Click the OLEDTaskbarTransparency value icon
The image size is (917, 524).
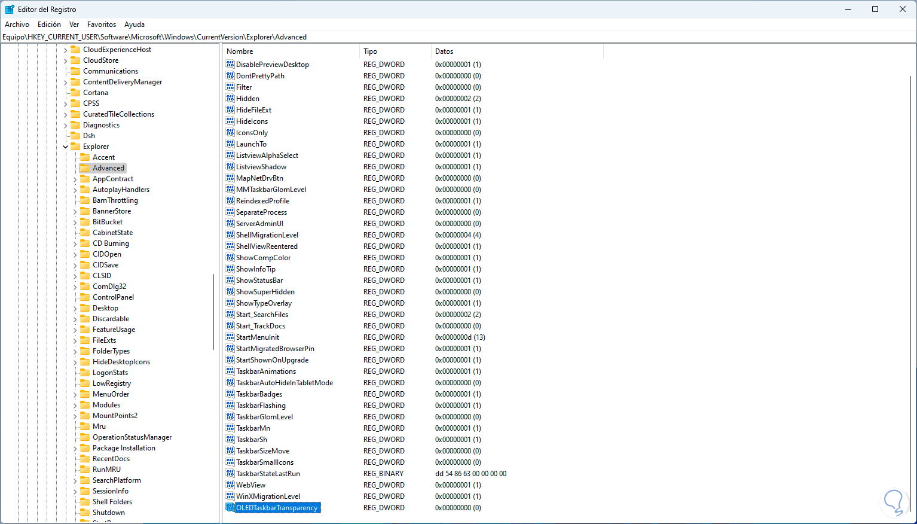(x=230, y=507)
